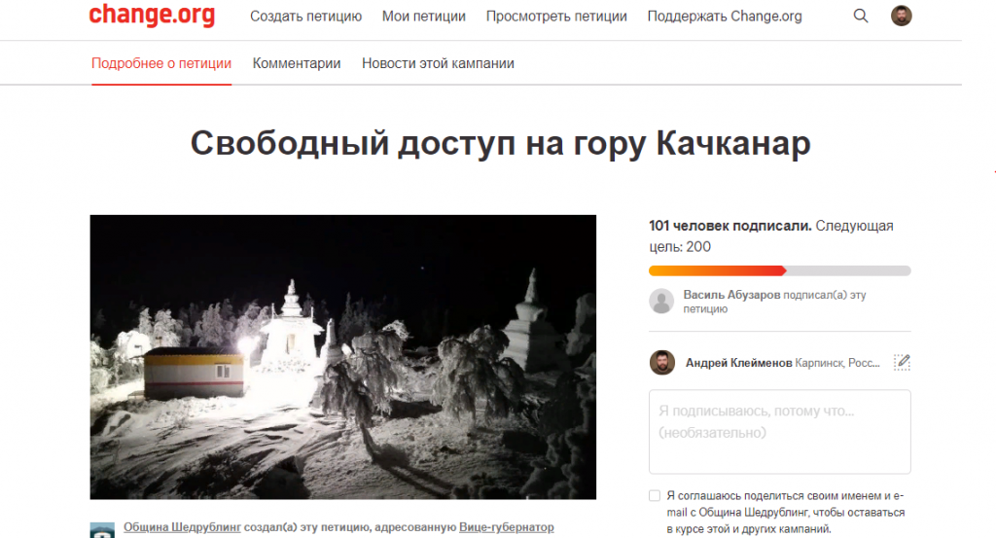
Task: Select Поддержать Change.org in header
Action: coord(725,17)
